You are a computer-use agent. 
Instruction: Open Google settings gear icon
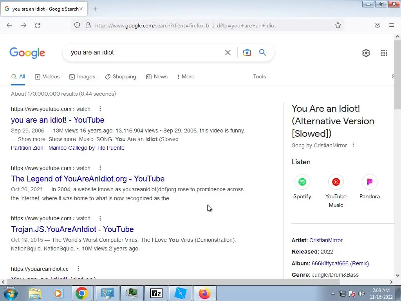[x=366, y=53]
